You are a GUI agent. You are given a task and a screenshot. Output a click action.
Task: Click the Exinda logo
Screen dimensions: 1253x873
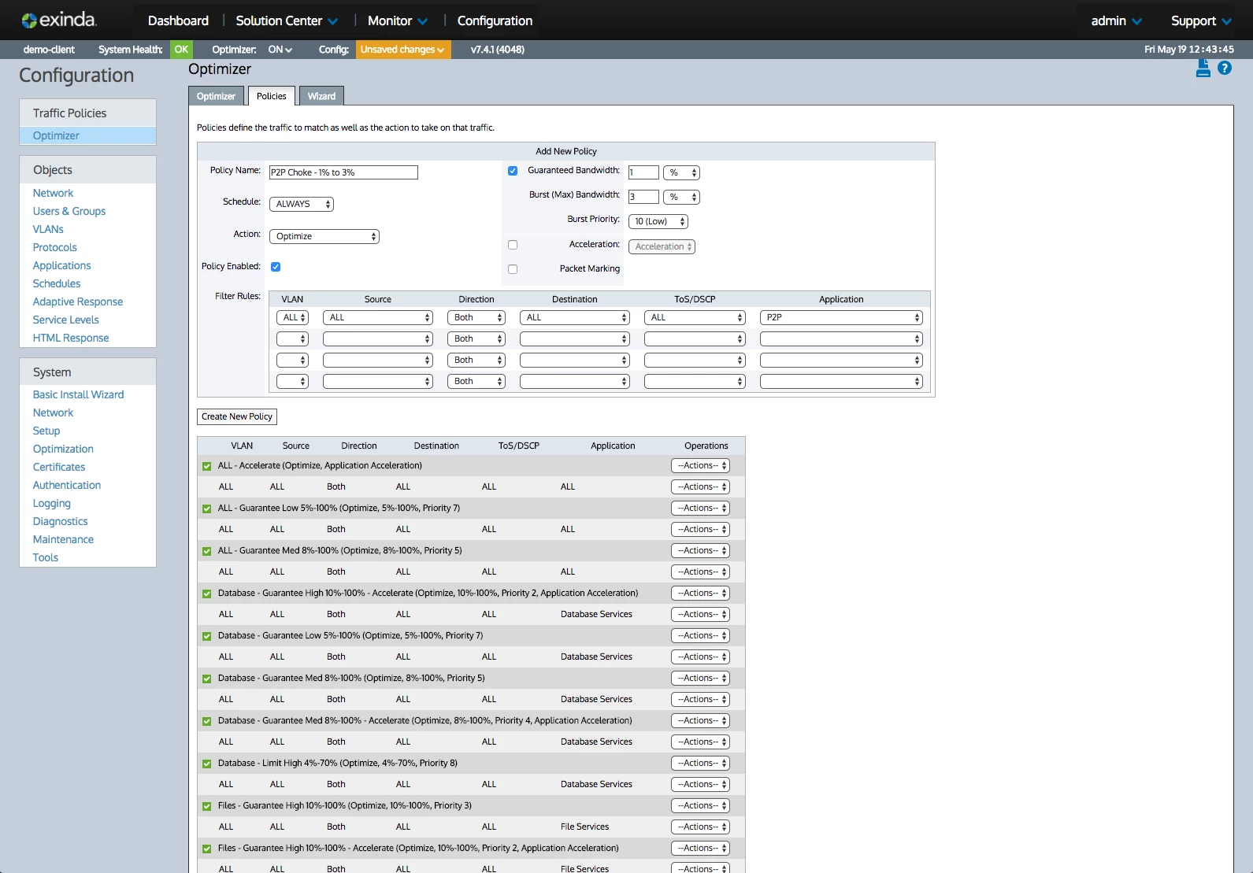click(59, 20)
